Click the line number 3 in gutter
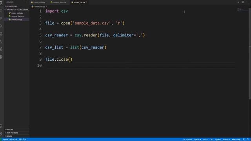Image resolution: width=251 pixels, height=141 pixels. point(40,23)
